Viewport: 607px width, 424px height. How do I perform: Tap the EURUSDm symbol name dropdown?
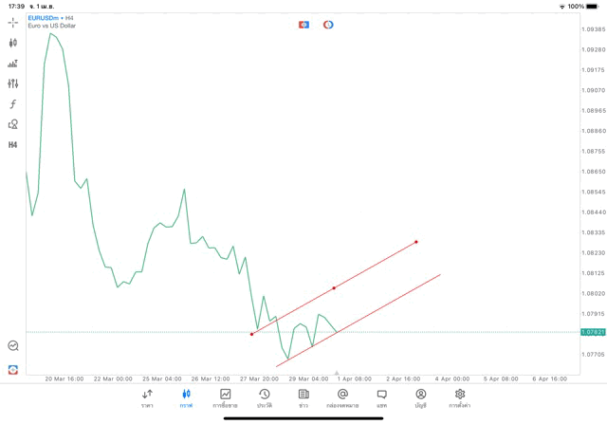tap(44, 18)
